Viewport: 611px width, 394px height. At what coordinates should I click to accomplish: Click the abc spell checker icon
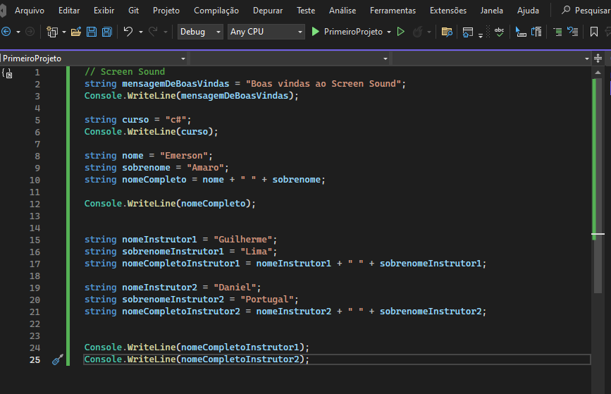point(499,32)
